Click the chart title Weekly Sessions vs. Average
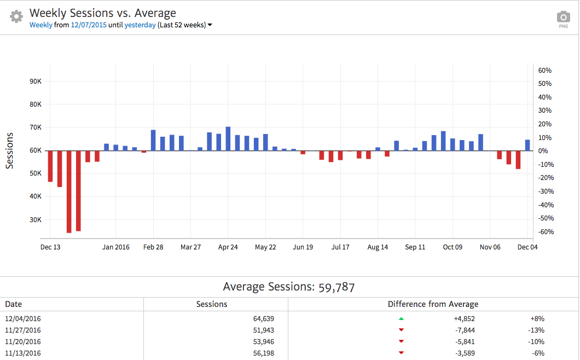The width and height of the screenshot is (580, 360). [103, 13]
